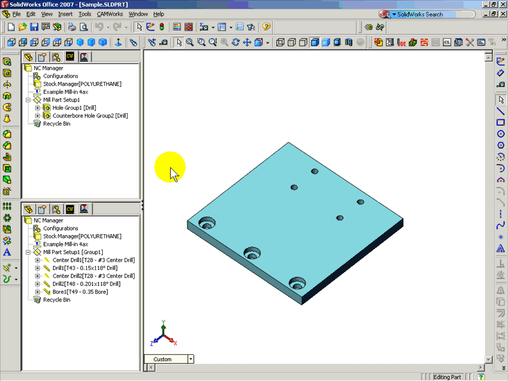This screenshot has width=508, height=381.
Task: Click the Smart Dimension icon in right toolbar
Action: tap(500, 72)
